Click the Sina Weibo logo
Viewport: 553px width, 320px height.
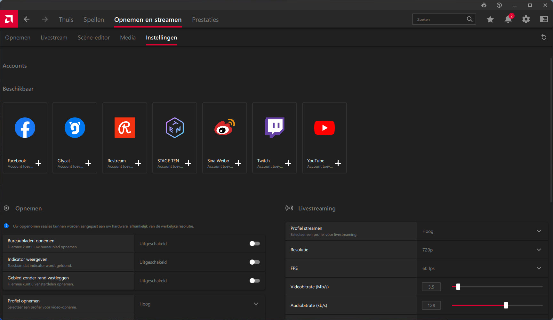[x=225, y=127]
